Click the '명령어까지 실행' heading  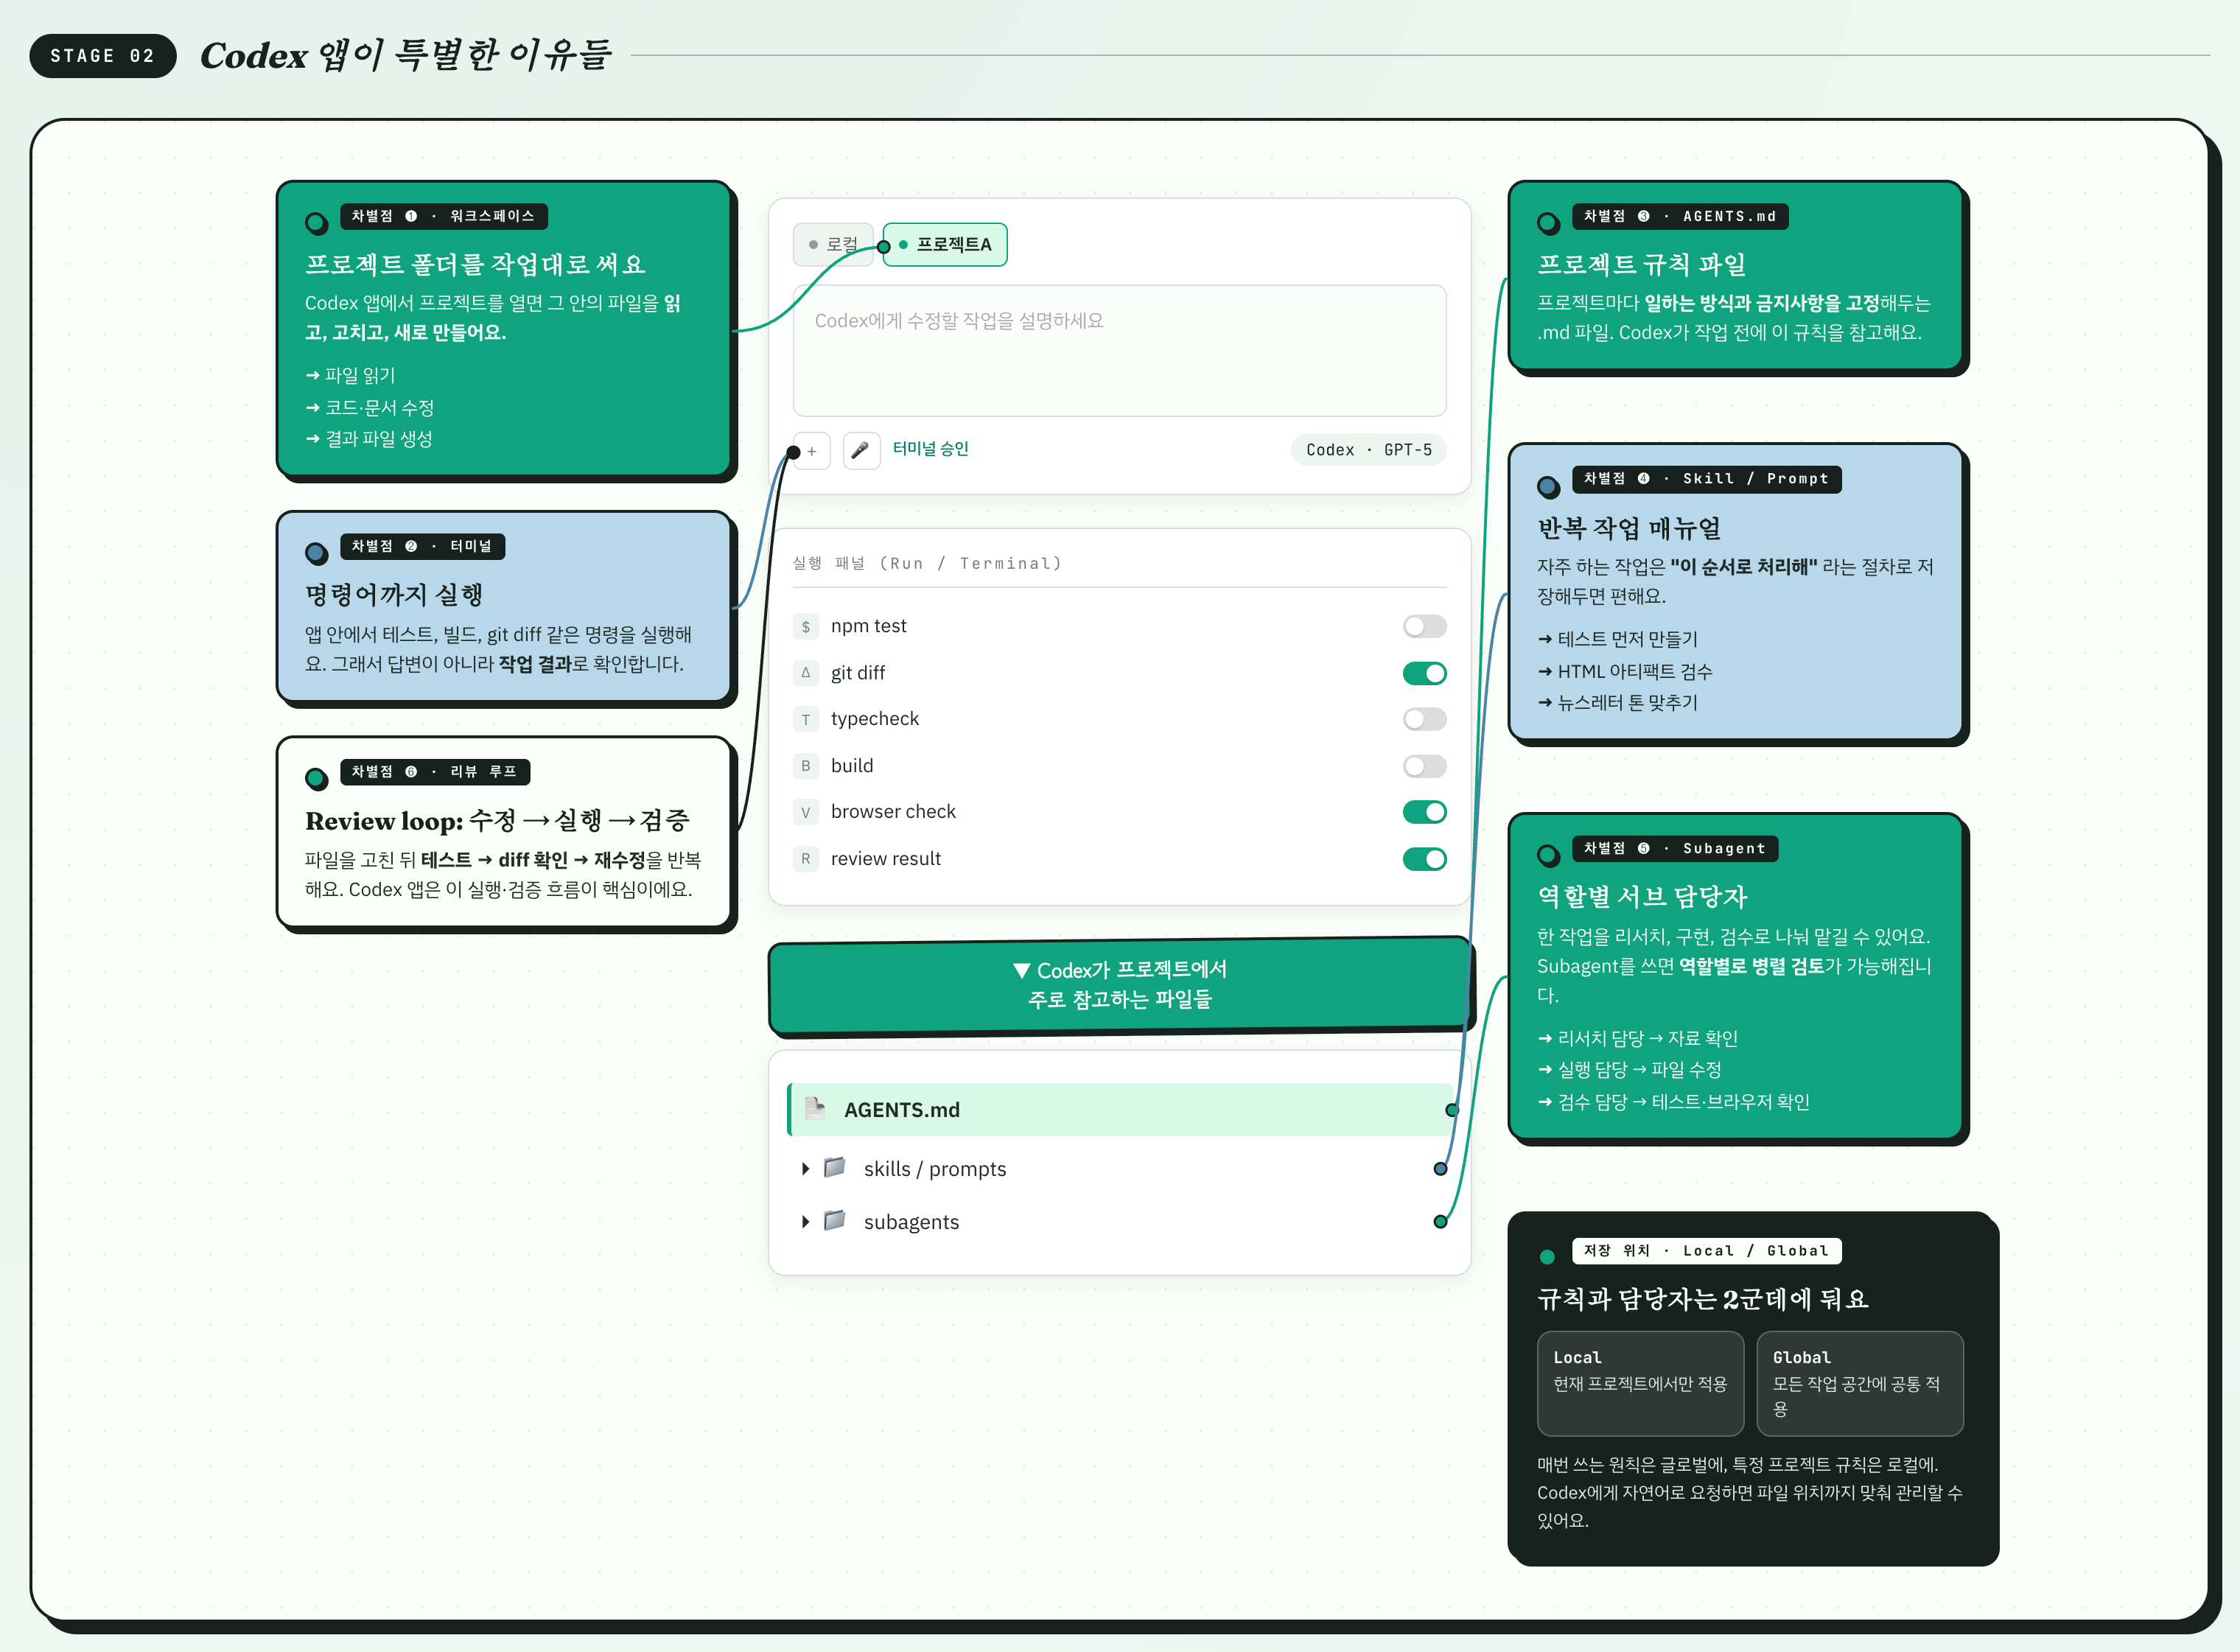[394, 594]
